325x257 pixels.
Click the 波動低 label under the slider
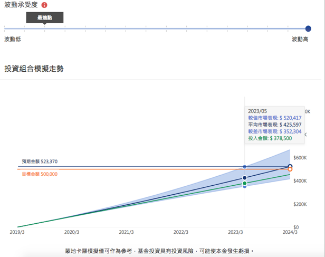pyautogui.click(x=13, y=39)
